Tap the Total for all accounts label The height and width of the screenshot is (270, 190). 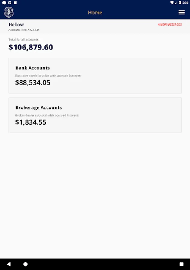coord(24,40)
